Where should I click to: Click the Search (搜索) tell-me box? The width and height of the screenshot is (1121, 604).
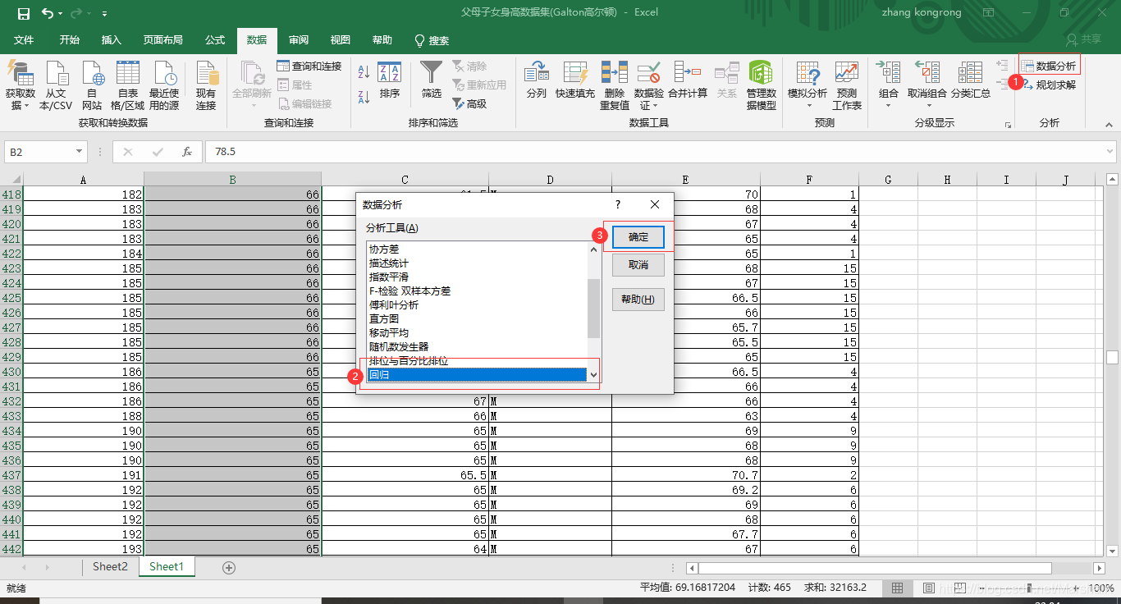pyautogui.click(x=432, y=40)
